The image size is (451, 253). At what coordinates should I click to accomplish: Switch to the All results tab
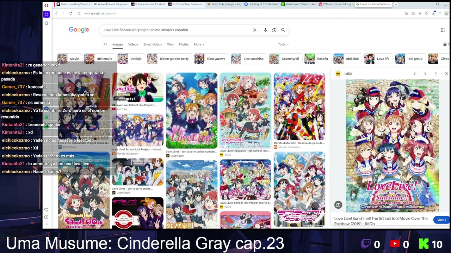[105, 45]
